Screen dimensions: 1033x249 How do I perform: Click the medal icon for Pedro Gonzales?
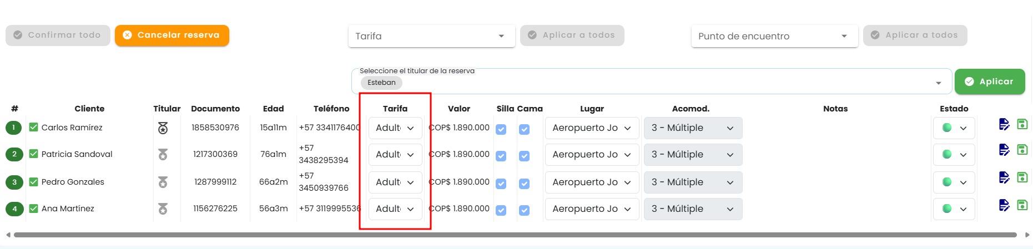point(163,182)
